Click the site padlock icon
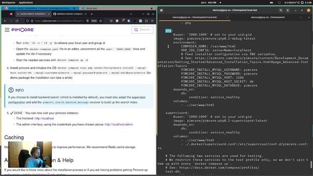 [32, 21]
